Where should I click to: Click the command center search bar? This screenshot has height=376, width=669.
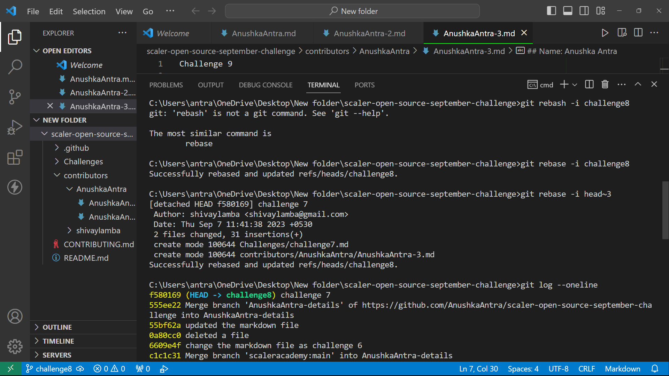(353, 11)
